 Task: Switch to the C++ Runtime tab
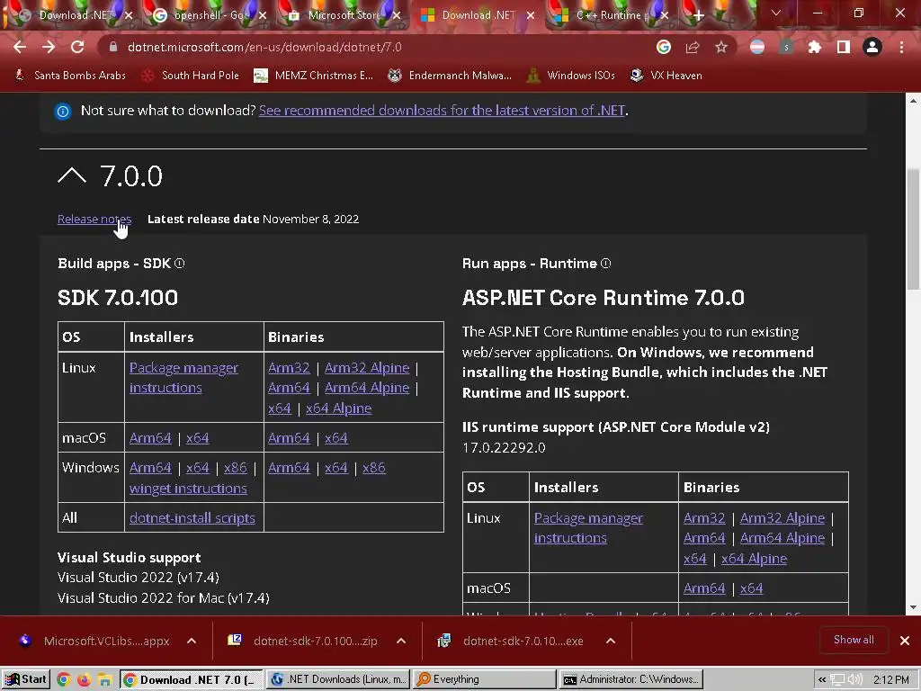pos(611,15)
